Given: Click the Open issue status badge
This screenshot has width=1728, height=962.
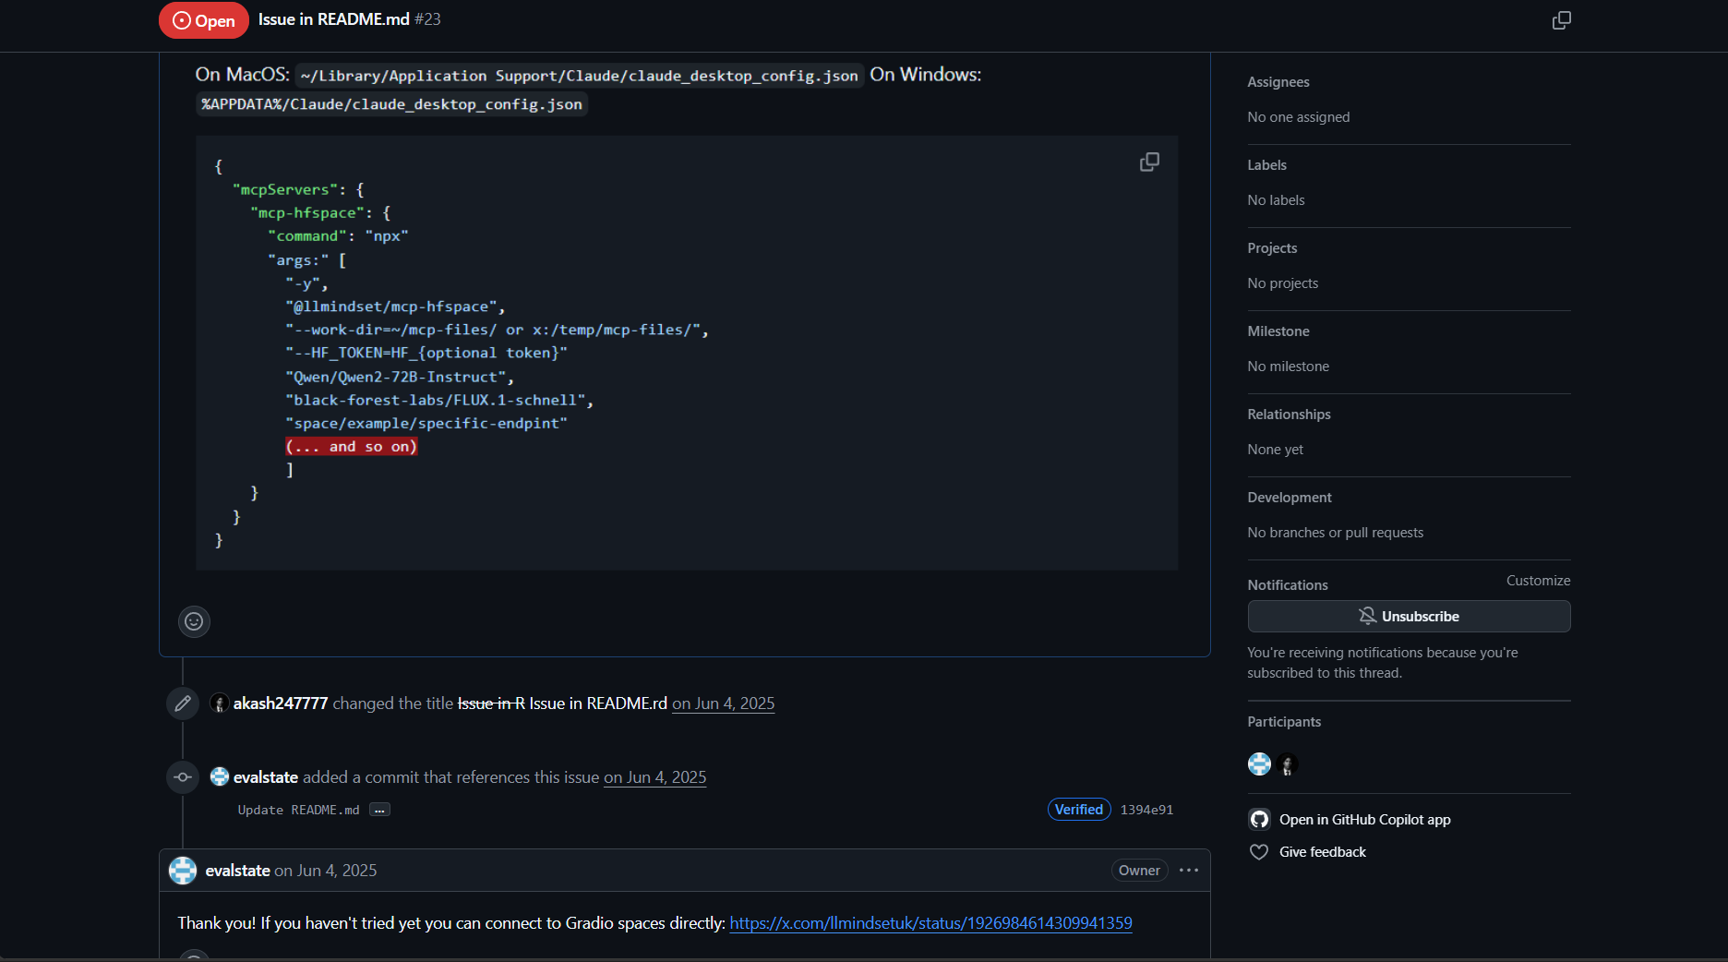Looking at the screenshot, I should coord(204,20).
